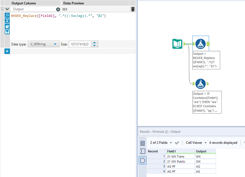Open the Cell Viewer dropdown

click(196, 143)
